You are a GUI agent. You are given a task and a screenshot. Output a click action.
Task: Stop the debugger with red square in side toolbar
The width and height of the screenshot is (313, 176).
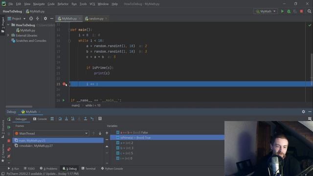(x=9, y=141)
